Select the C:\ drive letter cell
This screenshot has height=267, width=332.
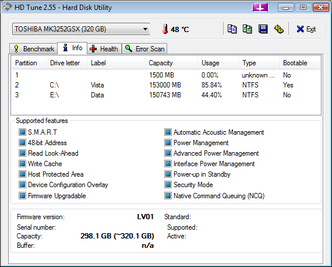tap(54, 85)
